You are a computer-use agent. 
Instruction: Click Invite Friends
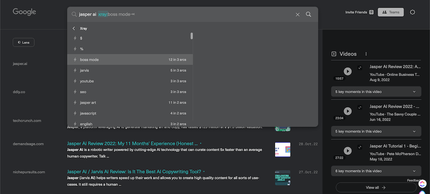coord(356,12)
